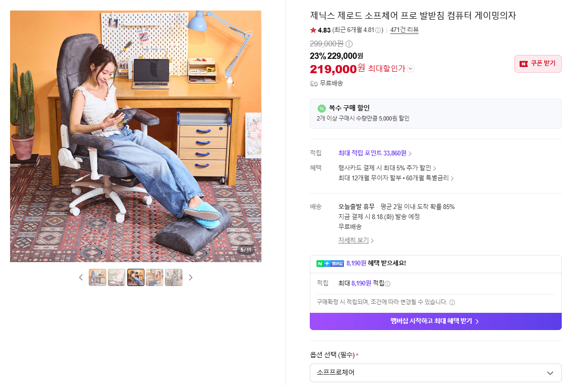
Task: Click the info icon after 최대 8,190원 적립
Action: 387,284
